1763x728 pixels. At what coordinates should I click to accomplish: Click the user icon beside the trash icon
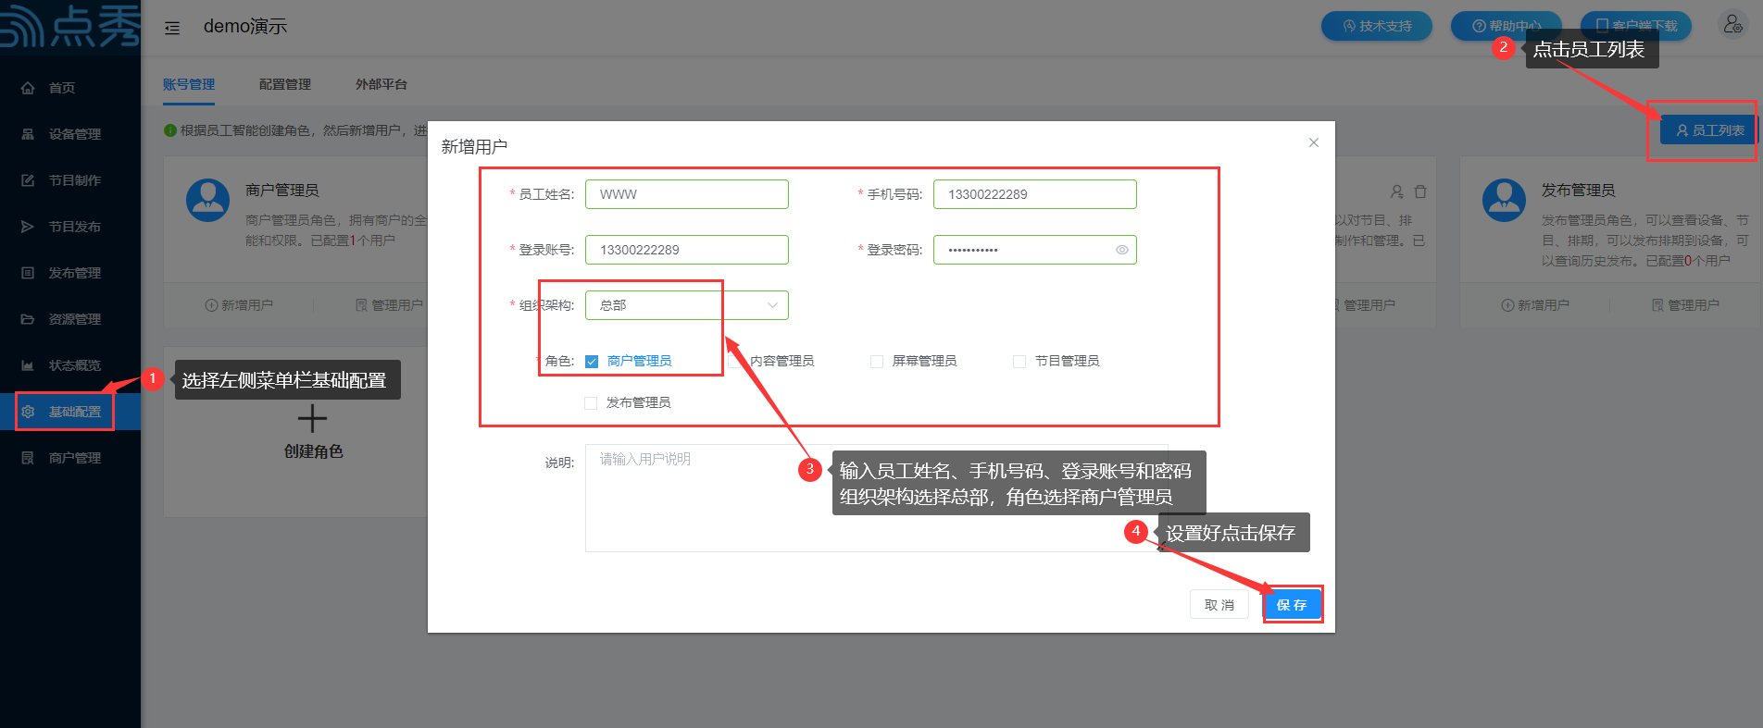point(1397,191)
